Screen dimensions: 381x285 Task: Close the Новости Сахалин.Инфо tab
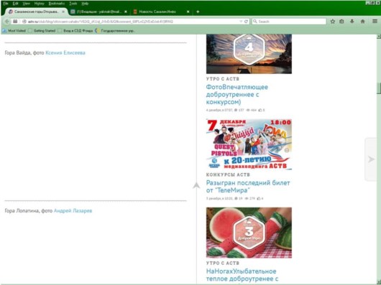pyautogui.click(x=188, y=11)
